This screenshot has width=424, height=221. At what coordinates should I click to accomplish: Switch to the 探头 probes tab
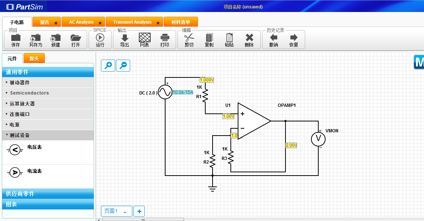pos(34,59)
